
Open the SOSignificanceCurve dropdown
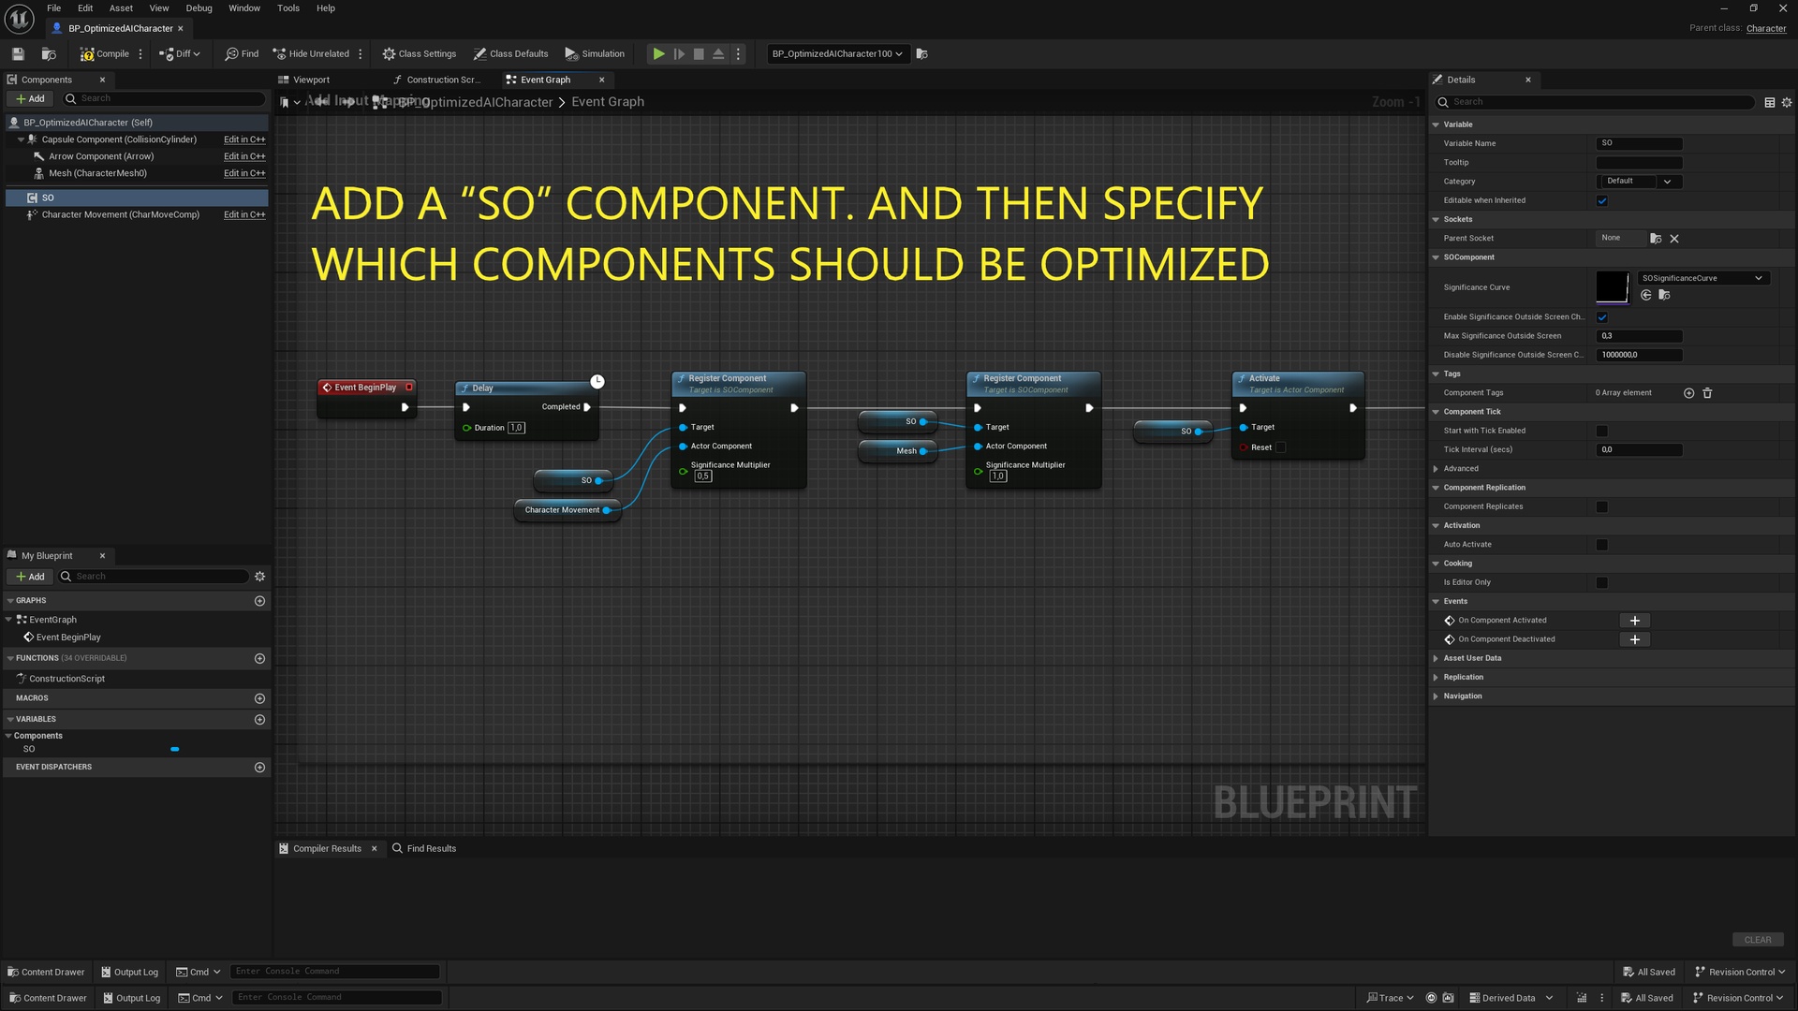[1702, 278]
